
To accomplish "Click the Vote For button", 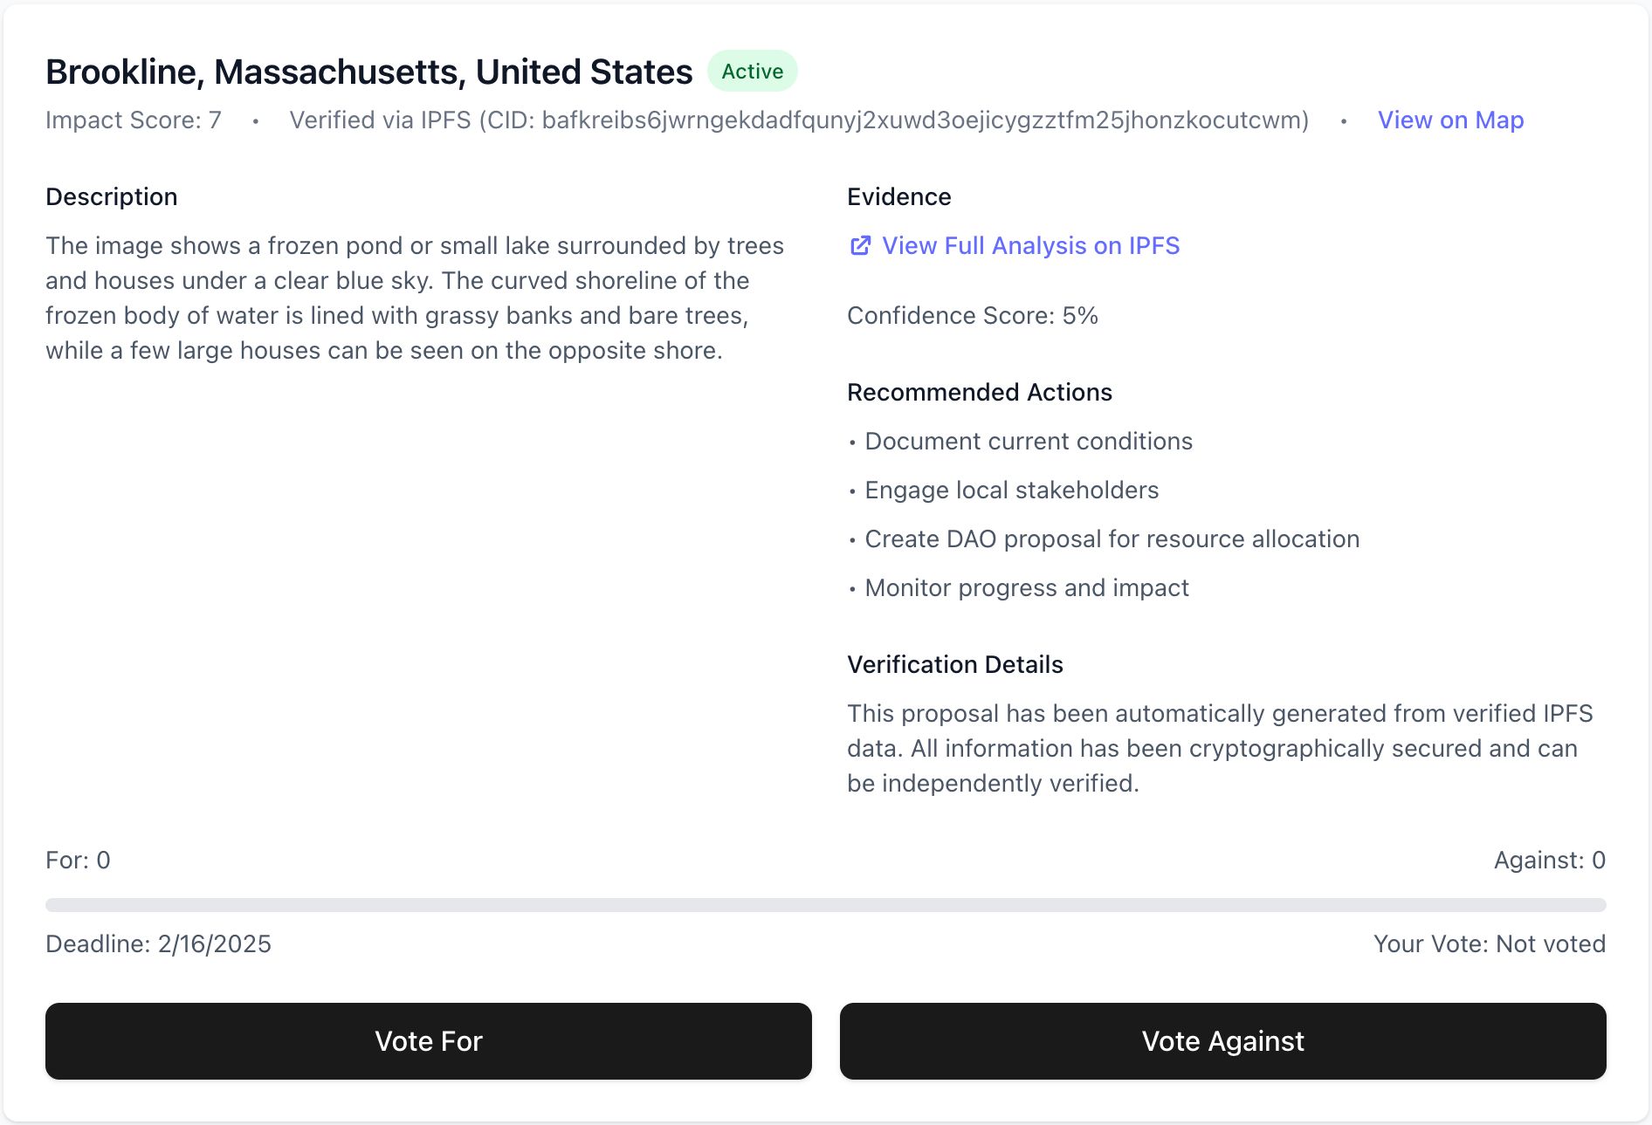I will [429, 1041].
